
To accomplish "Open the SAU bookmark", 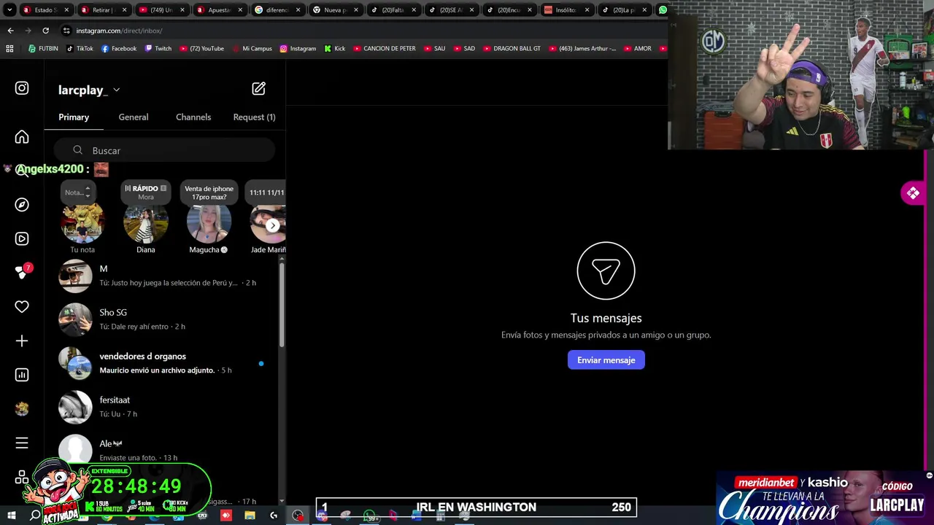I will 434,49.
